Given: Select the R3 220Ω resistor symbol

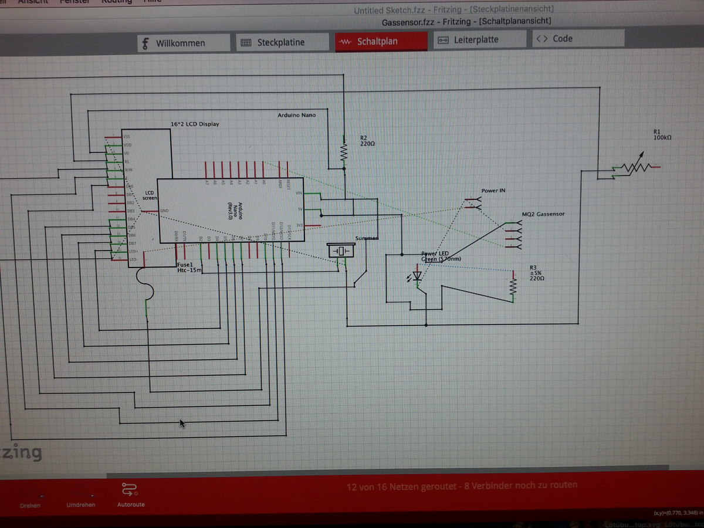Looking at the screenshot, I should [x=514, y=286].
